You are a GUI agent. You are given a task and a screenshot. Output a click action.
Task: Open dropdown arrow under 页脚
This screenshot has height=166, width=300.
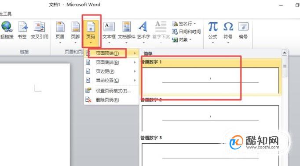pyautogui.click(x=75, y=42)
